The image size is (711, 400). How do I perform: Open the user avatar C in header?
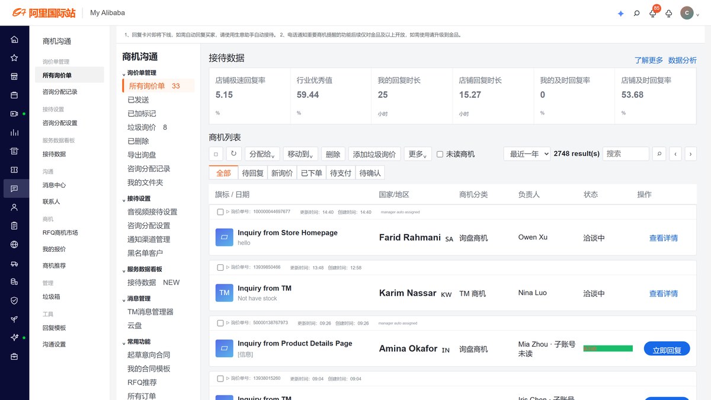[687, 13]
